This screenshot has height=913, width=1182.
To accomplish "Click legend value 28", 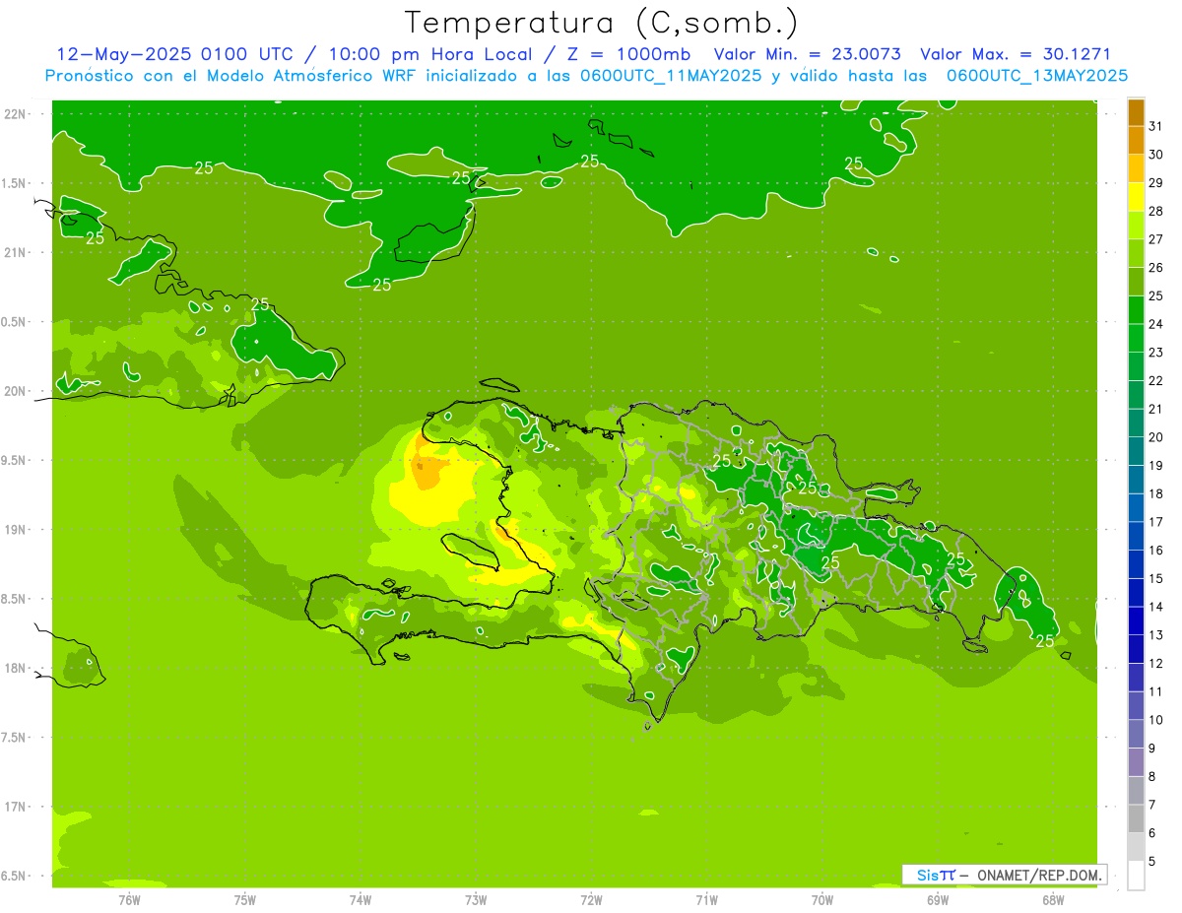I will pyautogui.click(x=1155, y=211).
